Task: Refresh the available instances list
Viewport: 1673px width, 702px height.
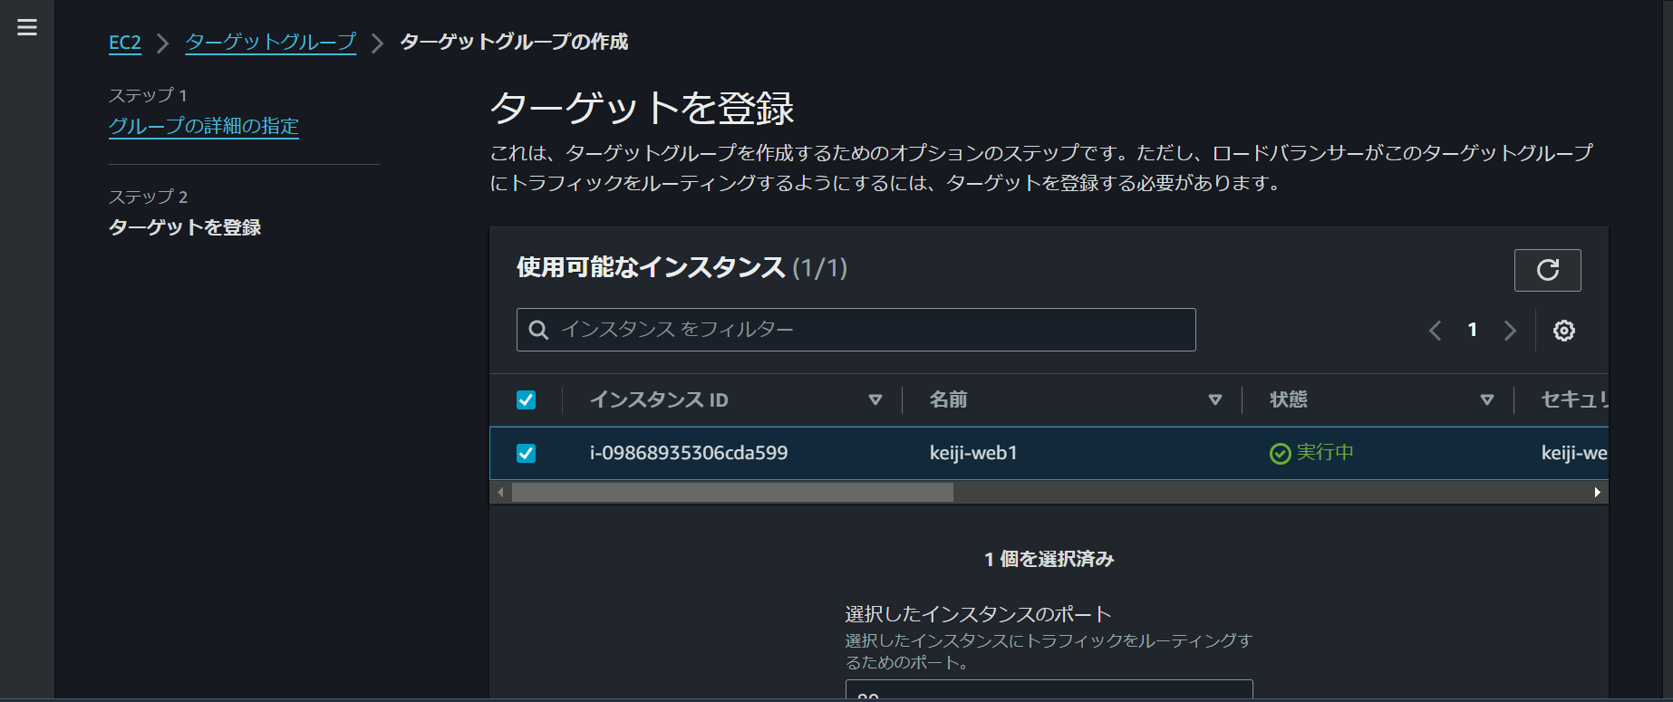Action: (x=1547, y=270)
